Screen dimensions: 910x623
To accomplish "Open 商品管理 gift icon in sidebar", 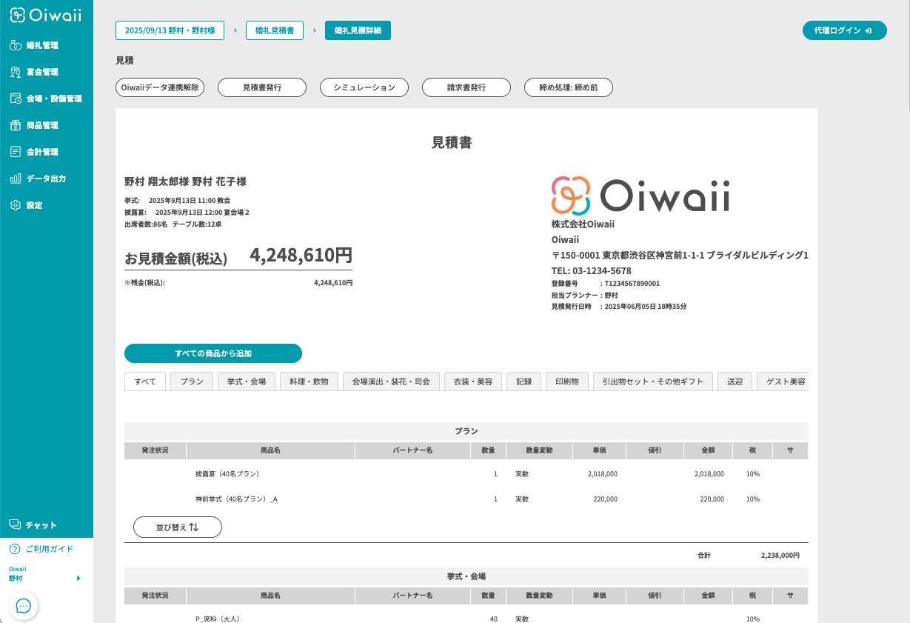I will (x=16, y=125).
